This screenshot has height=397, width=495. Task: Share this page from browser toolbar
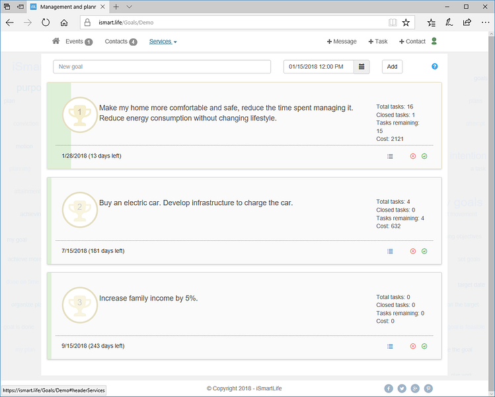pos(467,22)
